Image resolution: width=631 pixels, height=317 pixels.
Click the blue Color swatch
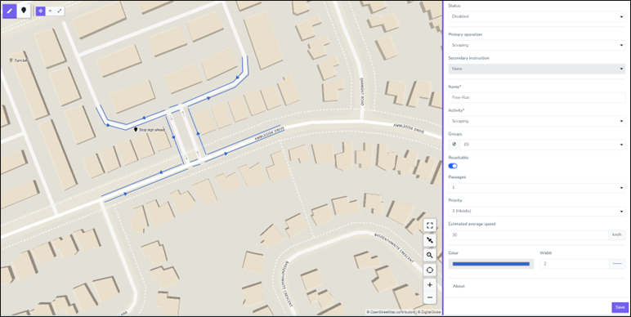tap(491, 264)
